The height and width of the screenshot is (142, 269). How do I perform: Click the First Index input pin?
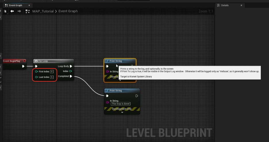point(36,72)
